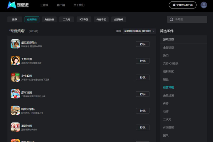Screen dimensions: 213x142
Task: Click the Tencent Pioneer logo
Action: [18, 5]
